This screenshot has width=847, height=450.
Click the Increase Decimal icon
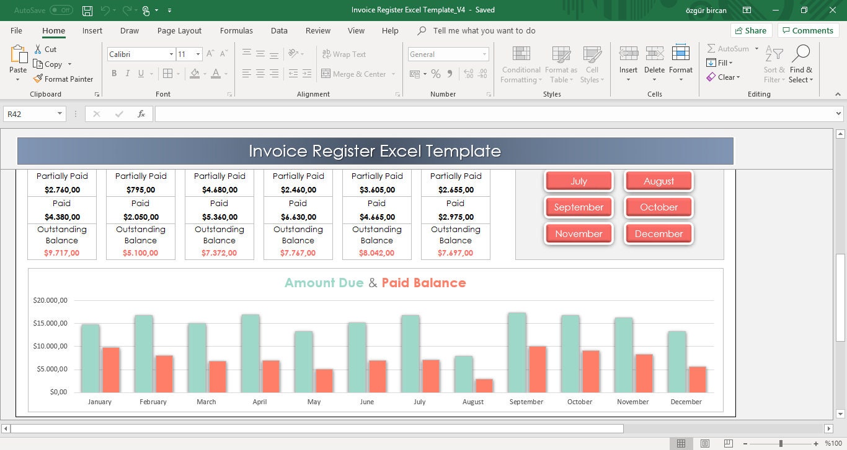467,73
